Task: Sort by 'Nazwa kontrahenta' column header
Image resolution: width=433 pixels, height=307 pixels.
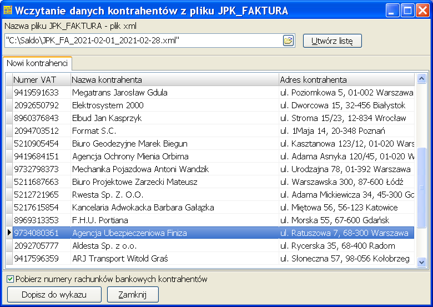Action: pyautogui.click(x=174, y=80)
